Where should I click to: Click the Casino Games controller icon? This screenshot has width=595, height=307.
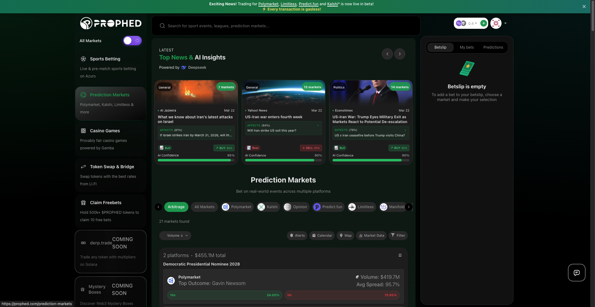tap(83, 131)
